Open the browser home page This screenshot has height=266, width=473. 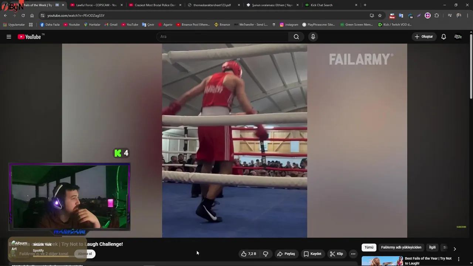[x=32, y=16]
